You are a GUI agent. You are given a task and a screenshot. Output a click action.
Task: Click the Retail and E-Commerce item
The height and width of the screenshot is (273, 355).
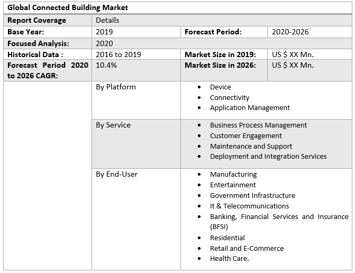click(x=247, y=248)
